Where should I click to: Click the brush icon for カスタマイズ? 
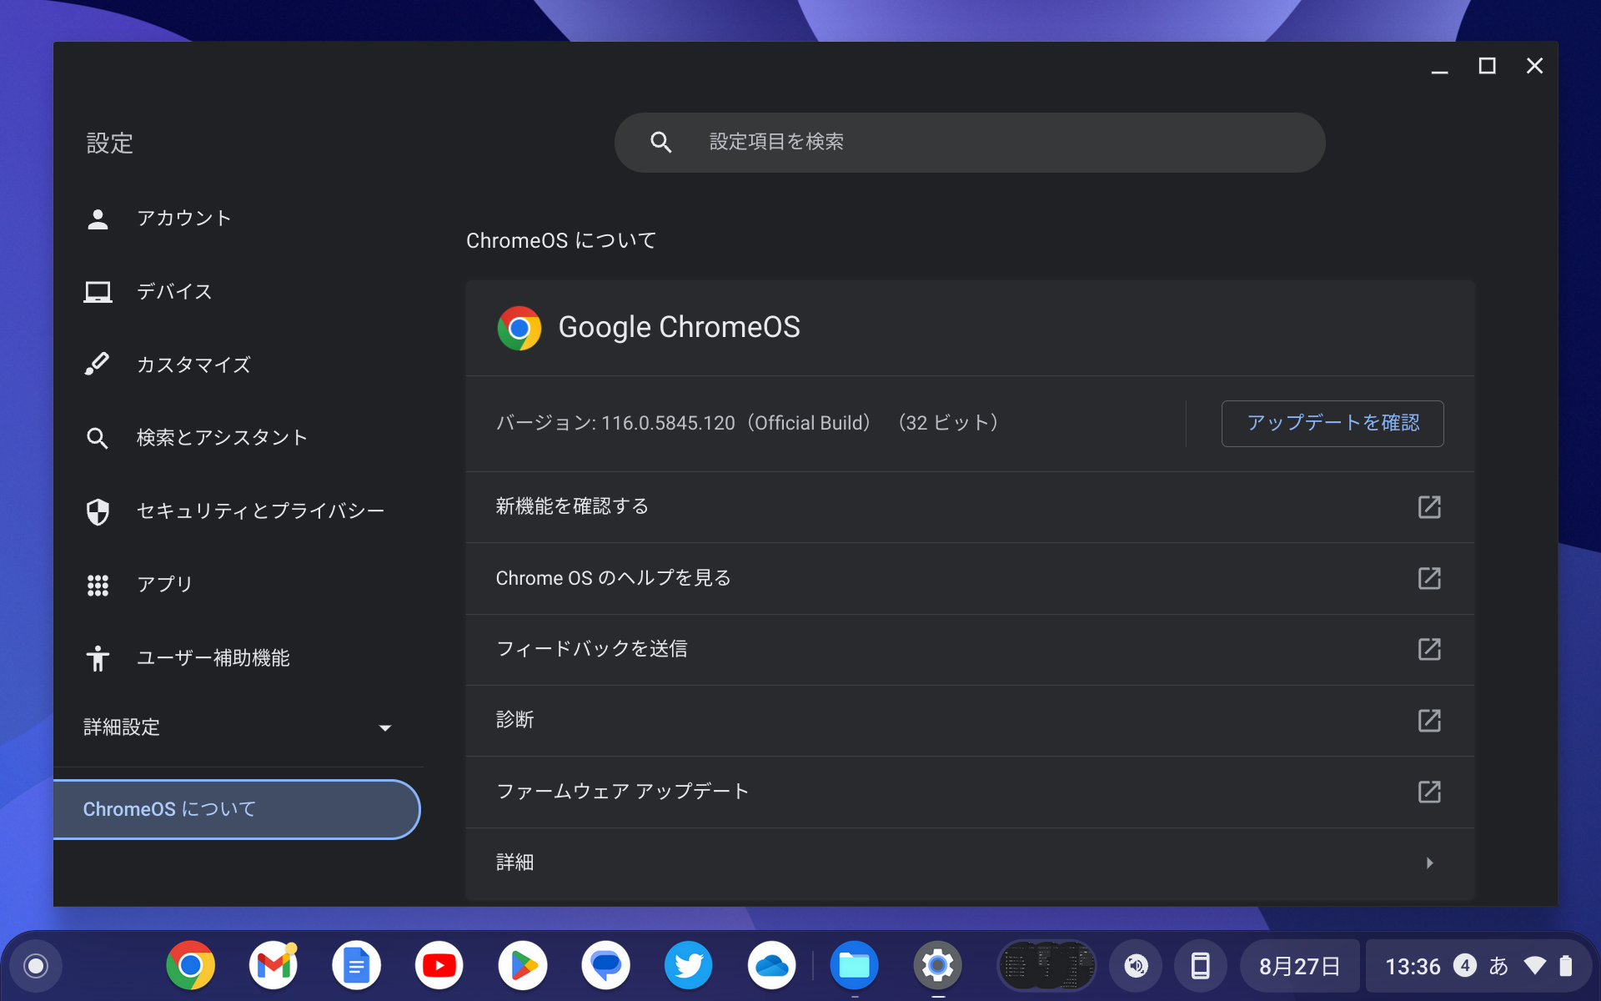coord(98,365)
